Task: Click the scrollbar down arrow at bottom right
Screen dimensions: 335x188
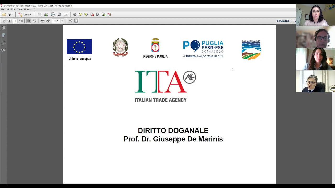Action: coord(333,183)
